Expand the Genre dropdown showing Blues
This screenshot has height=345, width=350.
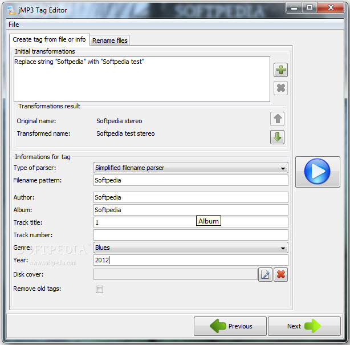191,247
